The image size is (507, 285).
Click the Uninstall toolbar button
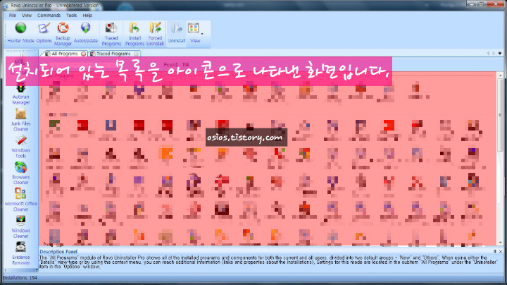point(177,32)
